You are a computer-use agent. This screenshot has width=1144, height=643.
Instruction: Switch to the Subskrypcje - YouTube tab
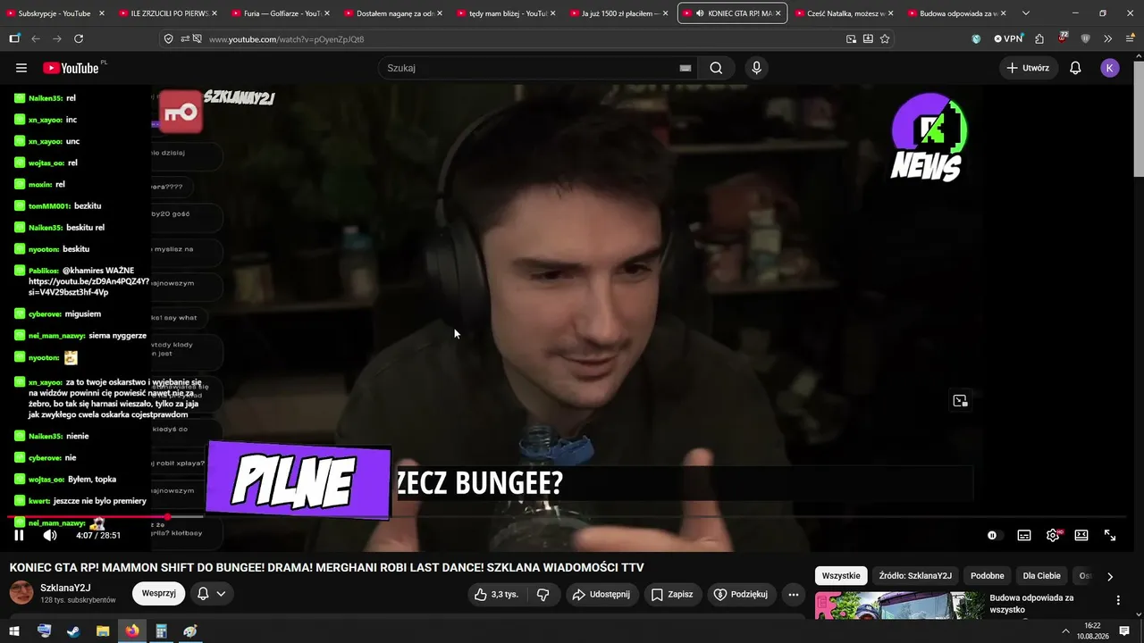[x=55, y=13]
